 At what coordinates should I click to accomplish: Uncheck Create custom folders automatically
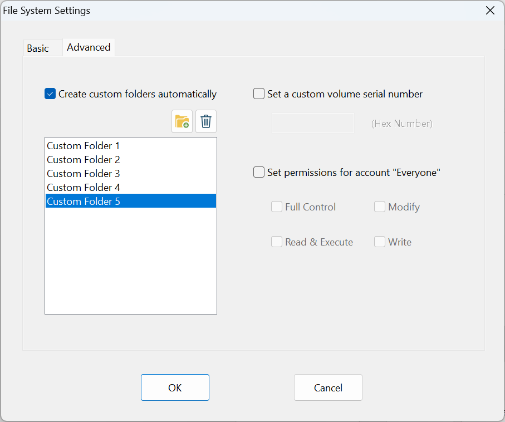pyautogui.click(x=50, y=94)
